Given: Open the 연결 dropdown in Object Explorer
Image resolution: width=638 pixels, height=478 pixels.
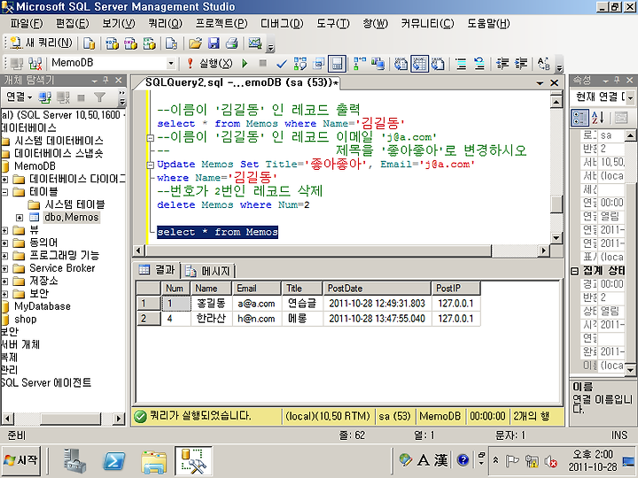Looking at the screenshot, I should tap(19, 96).
